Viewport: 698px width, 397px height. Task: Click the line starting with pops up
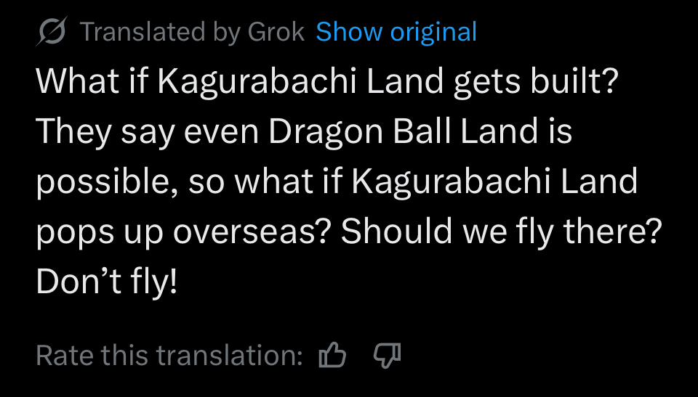[x=349, y=232]
